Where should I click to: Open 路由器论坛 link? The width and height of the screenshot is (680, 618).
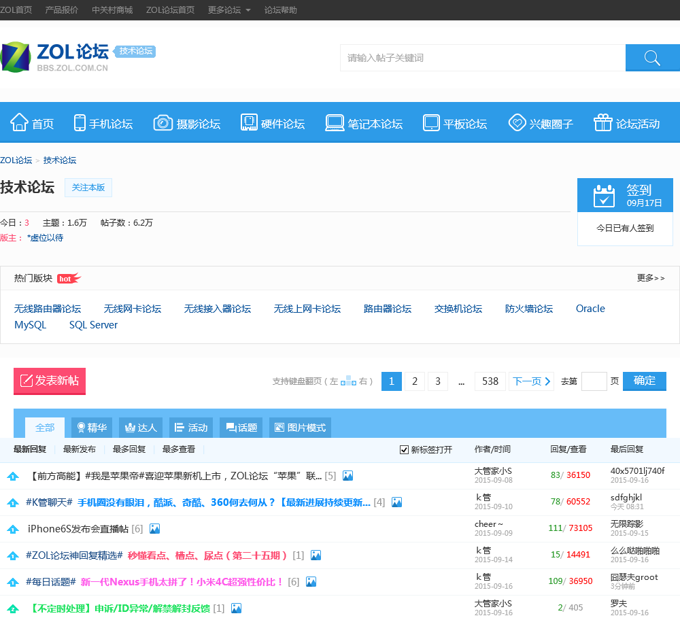pyautogui.click(x=388, y=309)
